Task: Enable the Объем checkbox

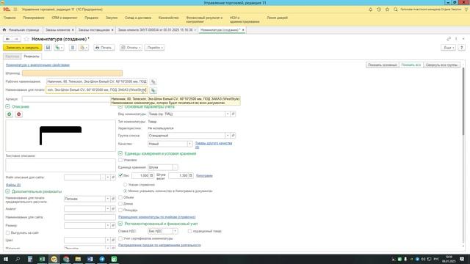Action: [x=120, y=197]
